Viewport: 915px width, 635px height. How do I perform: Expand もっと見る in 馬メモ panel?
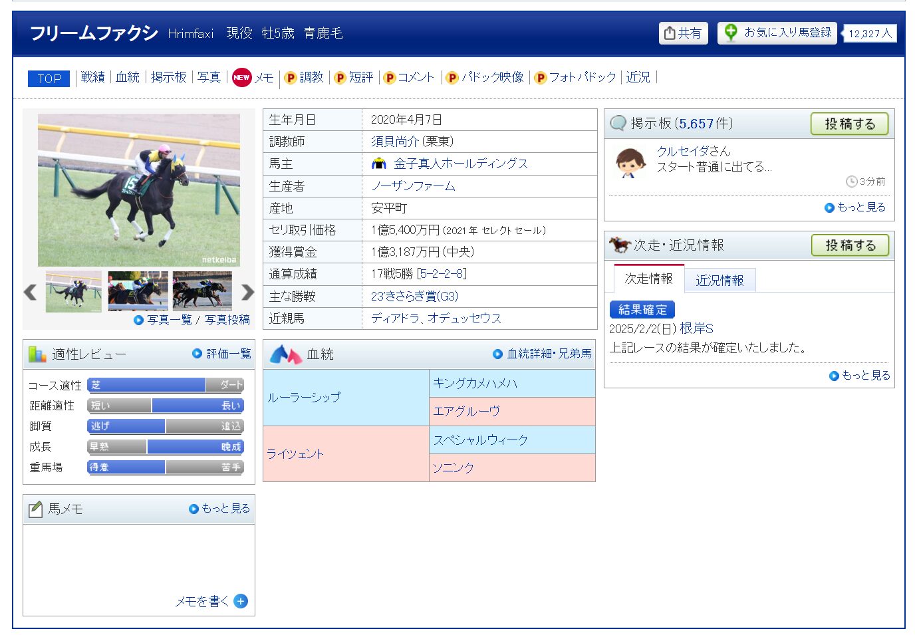click(x=219, y=509)
